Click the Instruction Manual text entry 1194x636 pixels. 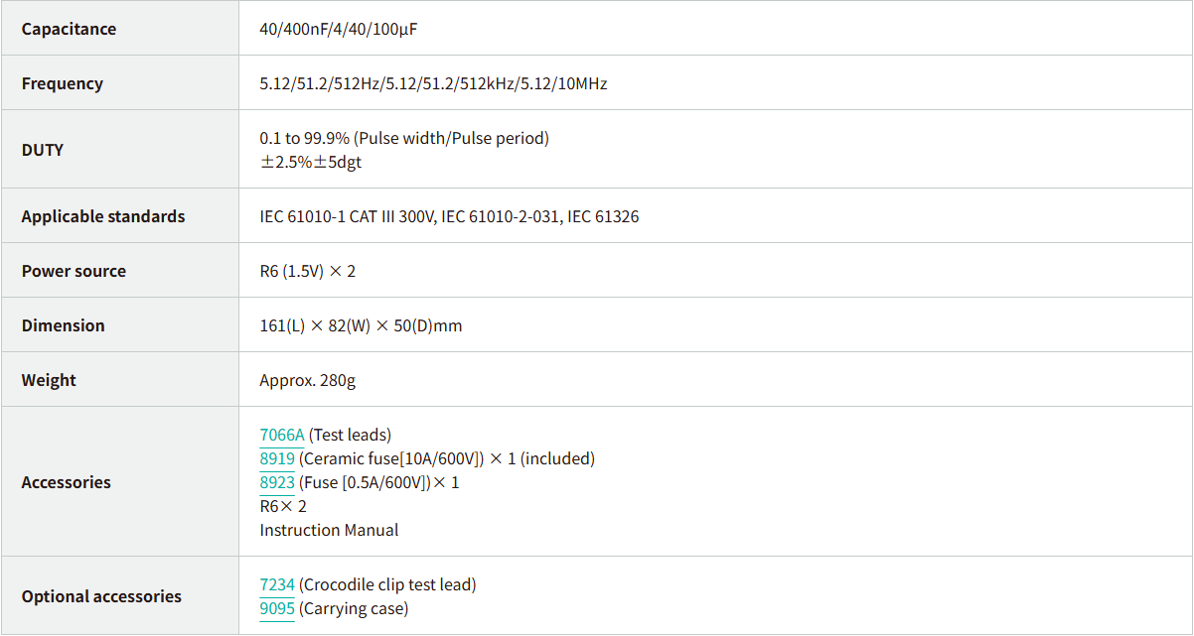pyautogui.click(x=329, y=530)
